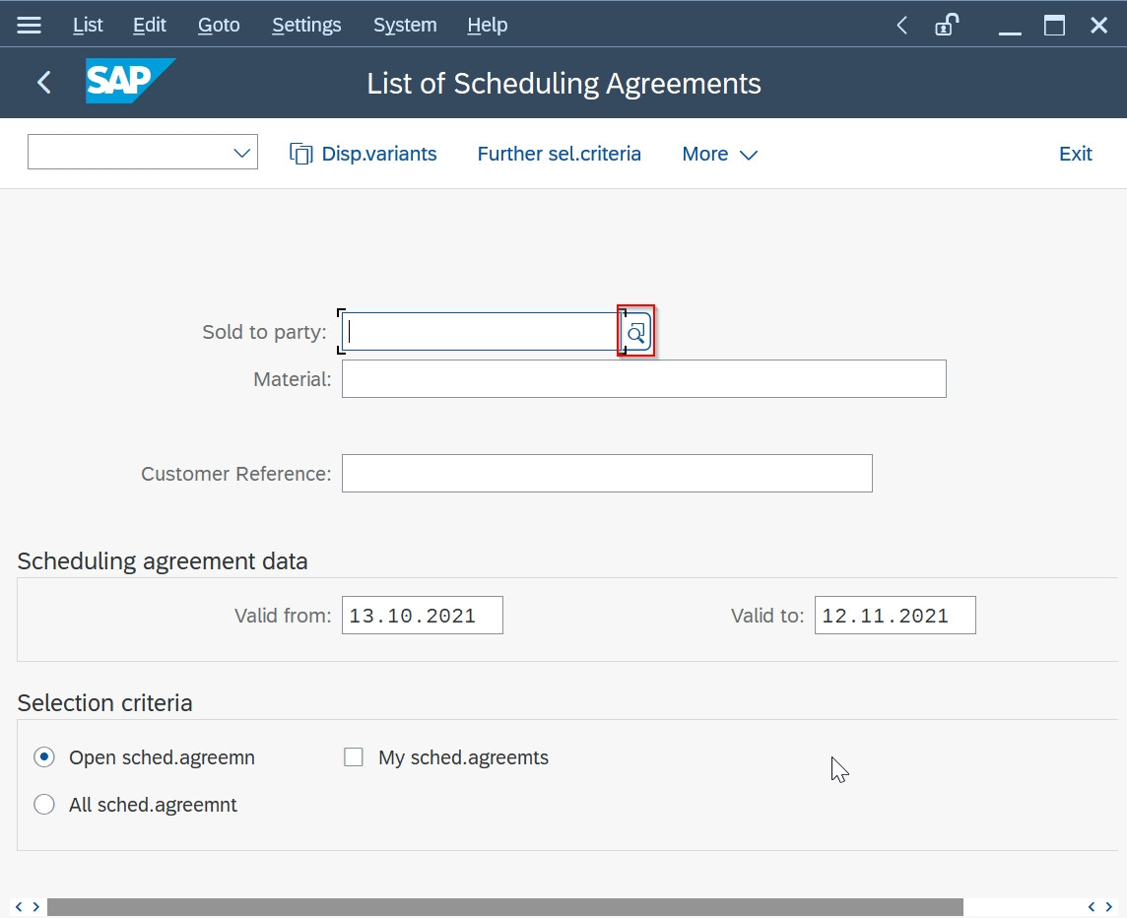
Task: Click the right scroll arrow at bottom right
Action: pyautogui.click(x=1110, y=905)
